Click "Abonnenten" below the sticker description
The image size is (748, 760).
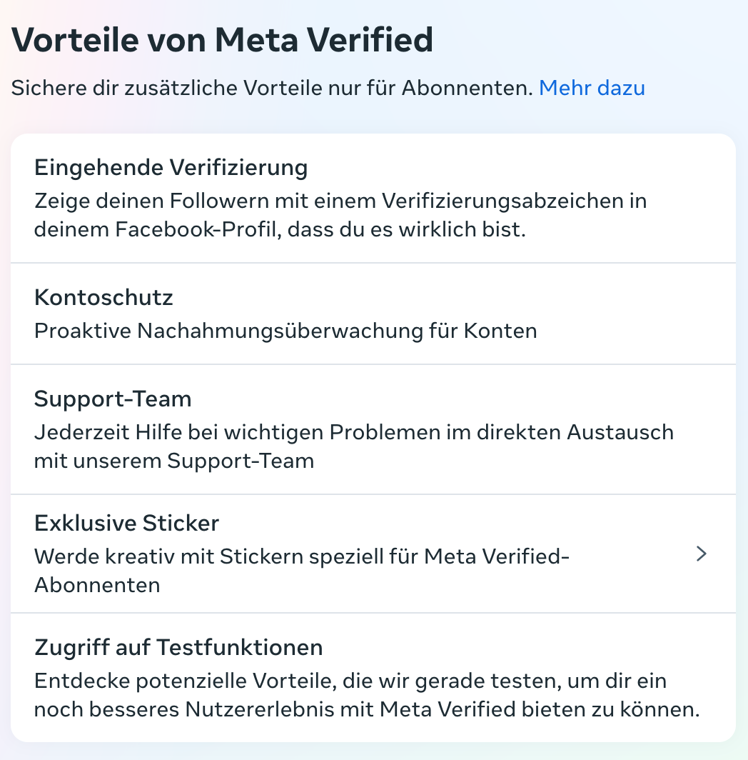[x=97, y=585]
